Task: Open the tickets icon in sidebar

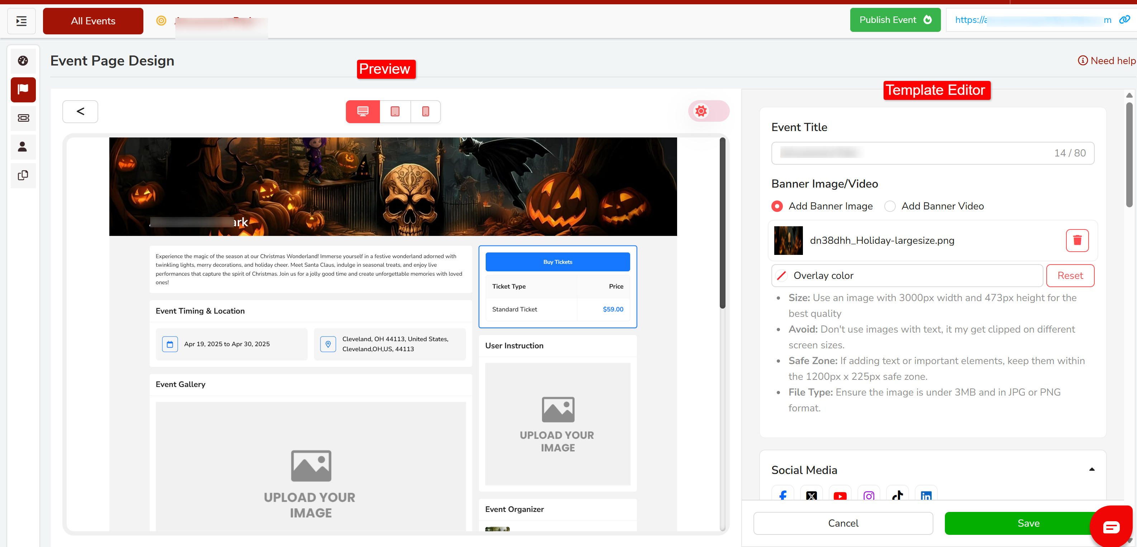Action: [x=23, y=118]
